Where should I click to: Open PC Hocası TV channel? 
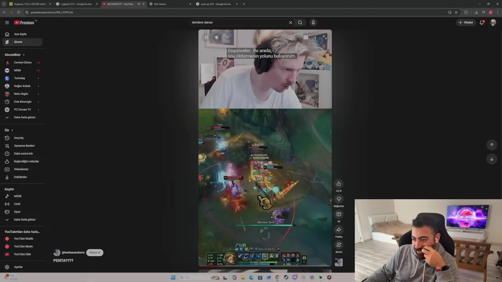[22, 110]
